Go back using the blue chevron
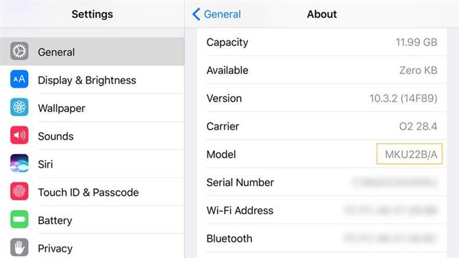Viewport: 459px width, 258px height. [196, 14]
